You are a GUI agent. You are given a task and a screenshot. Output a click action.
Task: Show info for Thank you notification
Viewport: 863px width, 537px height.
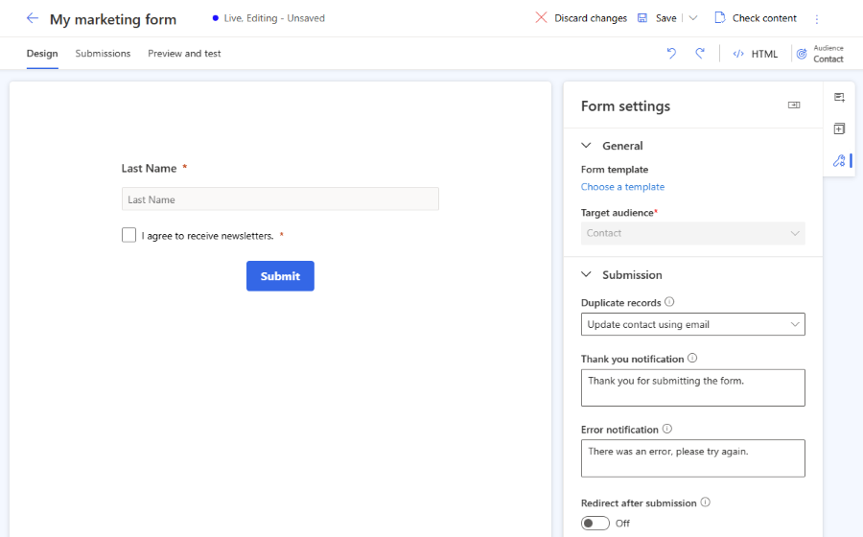pyautogui.click(x=692, y=358)
